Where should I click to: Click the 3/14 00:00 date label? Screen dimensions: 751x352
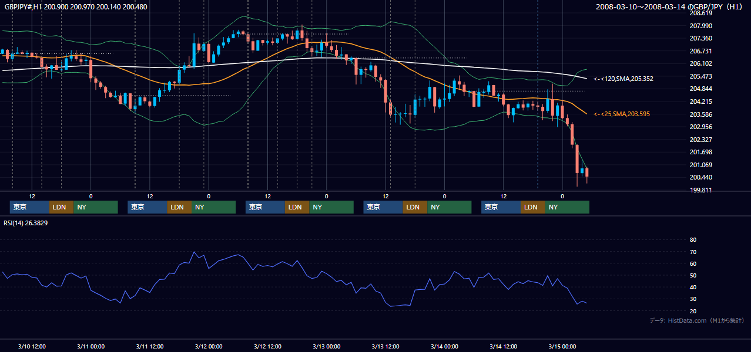[444, 347]
